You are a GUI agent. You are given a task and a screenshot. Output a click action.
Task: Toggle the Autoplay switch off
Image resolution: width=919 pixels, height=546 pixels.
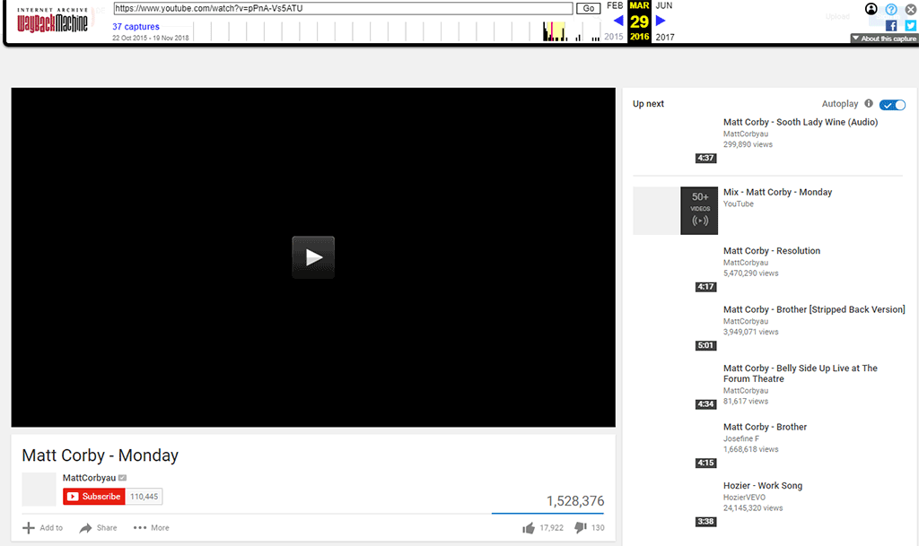point(893,105)
